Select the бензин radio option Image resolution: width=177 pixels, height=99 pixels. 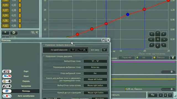[161, 57]
